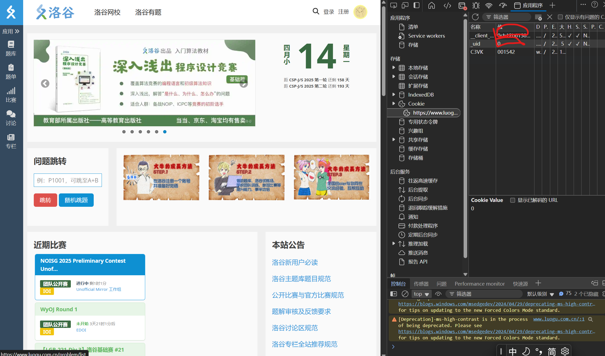Go to previous carousel banner slide
This screenshot has height=356, width=605.
coord(45,83)
